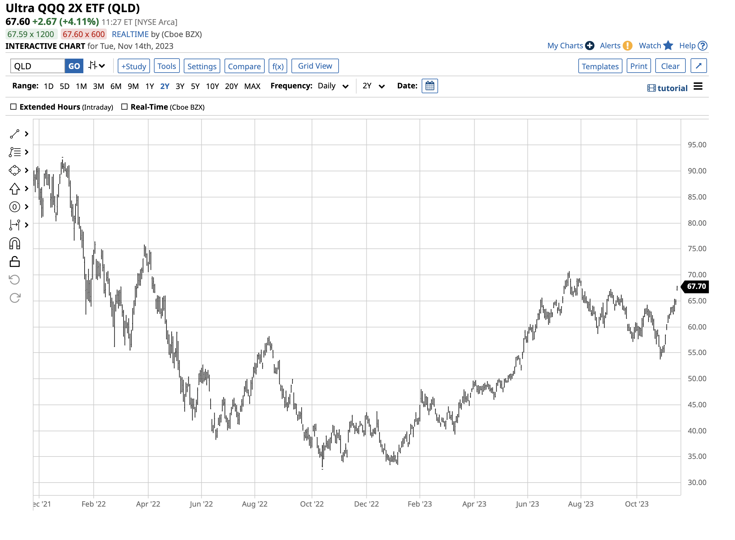This screenshot has width=735, height=540.
Task: Enable Real-Time (Cboe BZX) data
Action: [124, 107]
